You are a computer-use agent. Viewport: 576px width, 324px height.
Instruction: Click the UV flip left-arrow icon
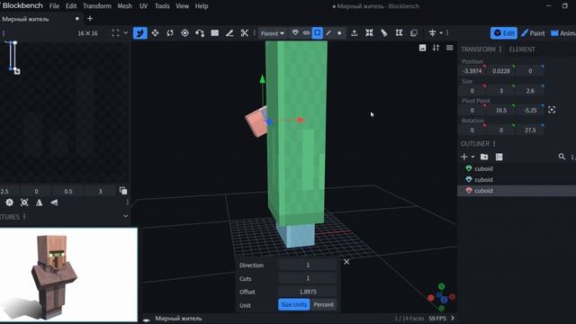pyautogui.click(x=54, y=202)
